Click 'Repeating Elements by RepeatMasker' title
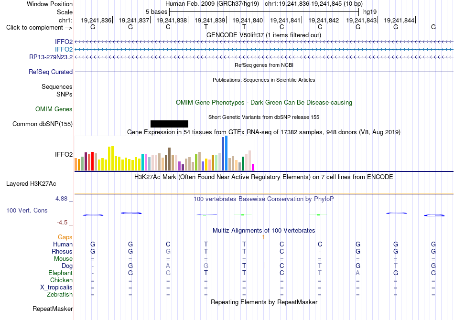This screenshot has height=320, width=454. point(264,302)
